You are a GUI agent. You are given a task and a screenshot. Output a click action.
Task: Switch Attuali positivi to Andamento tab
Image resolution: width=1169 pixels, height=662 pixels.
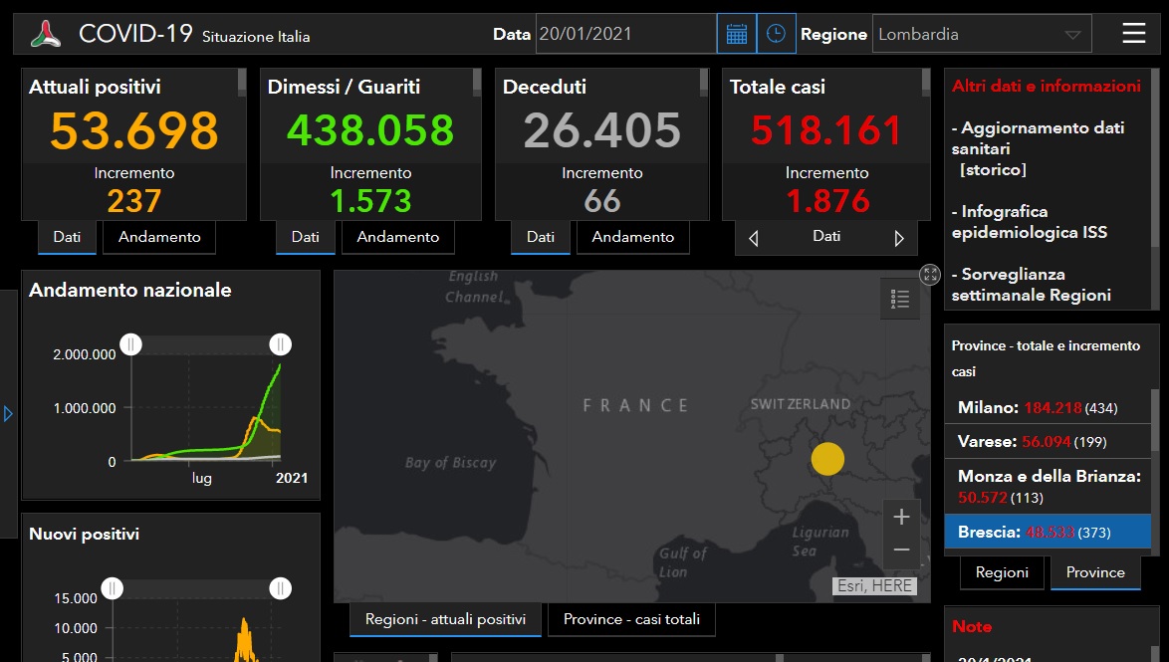(x=159, y=237)
